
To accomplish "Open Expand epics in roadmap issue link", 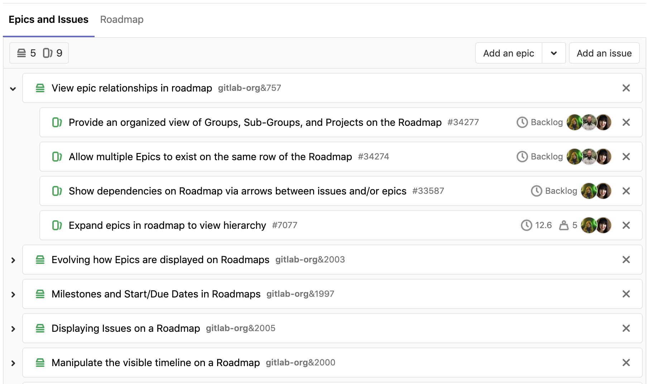I will tap(167, 225).
